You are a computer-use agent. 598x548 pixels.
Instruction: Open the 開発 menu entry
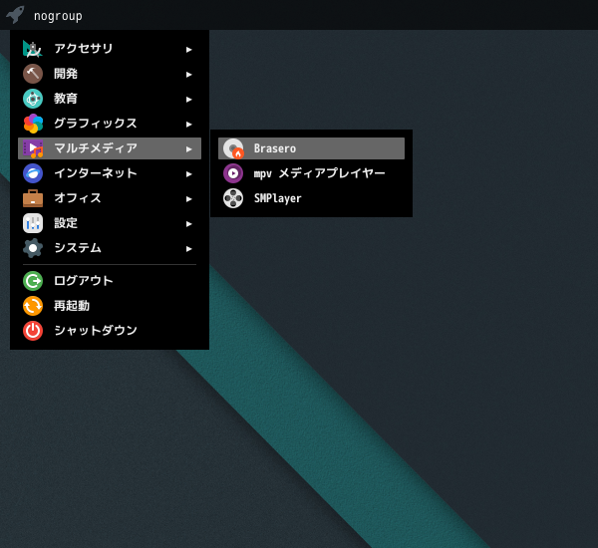110,74
